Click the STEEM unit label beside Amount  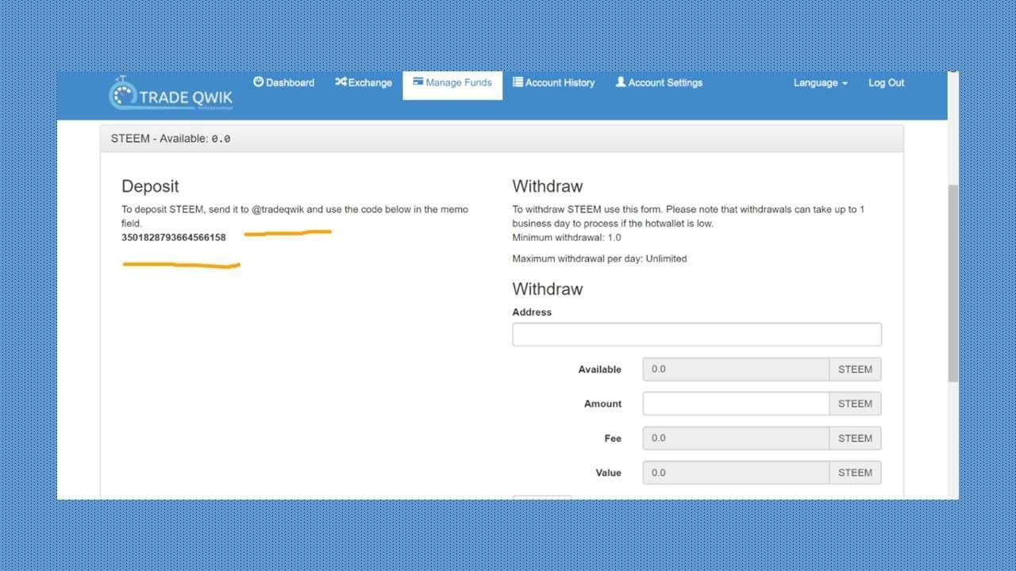[855, 404]
